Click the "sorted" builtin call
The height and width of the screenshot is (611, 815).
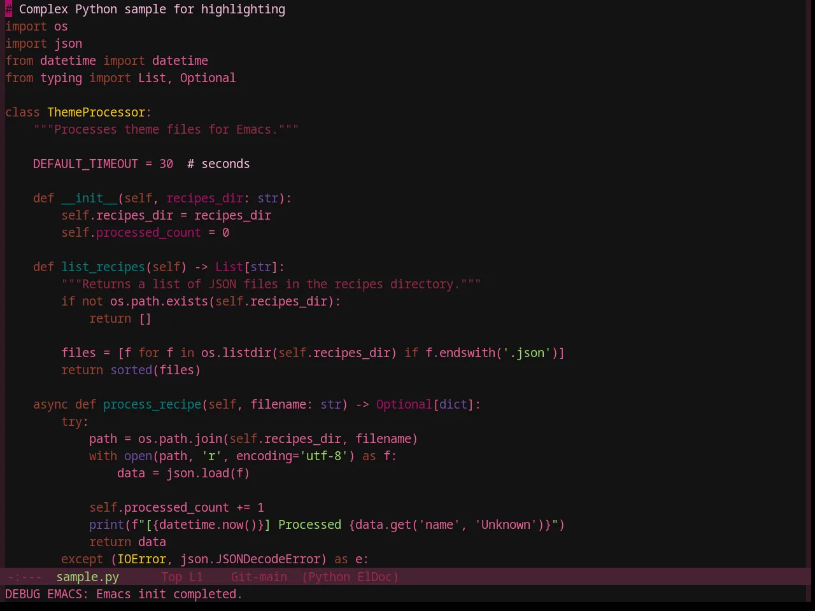click(131, 370)
